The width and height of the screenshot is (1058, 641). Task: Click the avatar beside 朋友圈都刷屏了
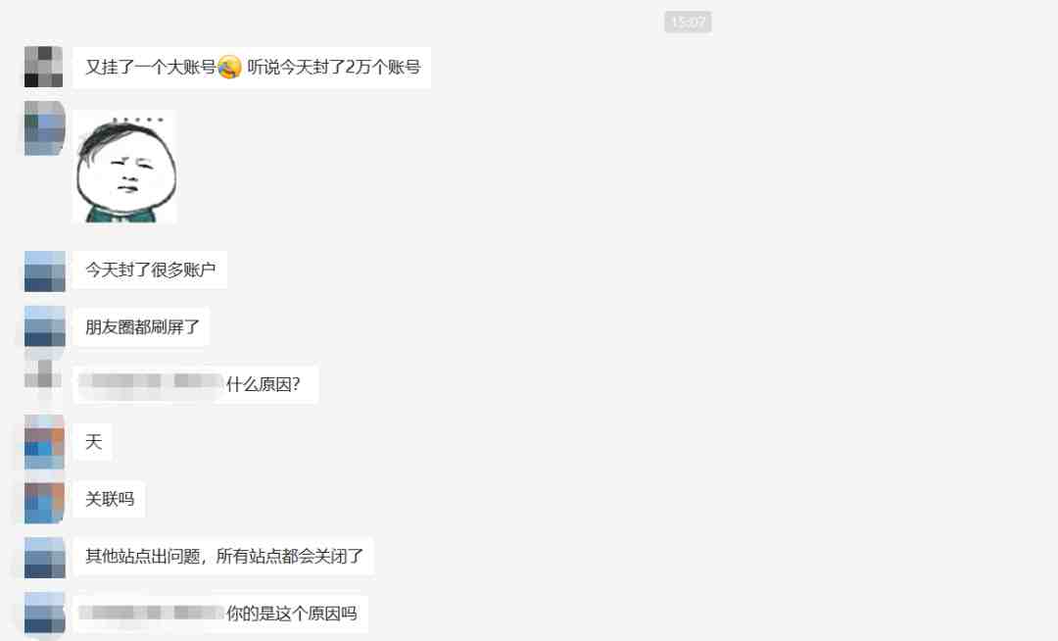44,326
